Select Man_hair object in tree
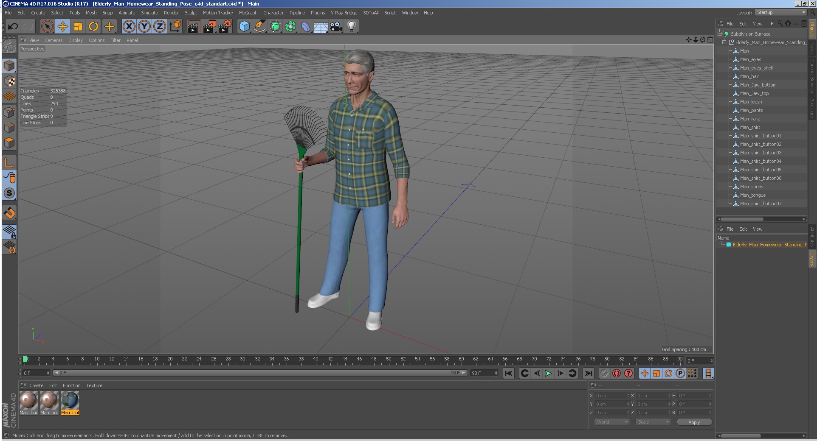Viewport: 817px width, 441px height. (749, 76)
